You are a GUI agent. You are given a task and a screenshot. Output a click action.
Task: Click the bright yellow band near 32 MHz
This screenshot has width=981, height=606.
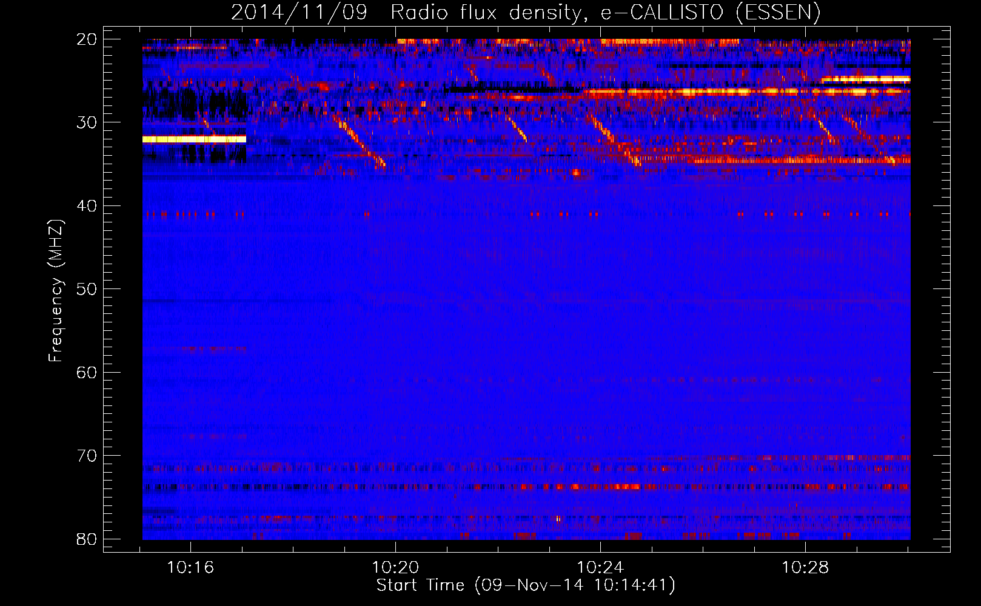click(194, 139)
